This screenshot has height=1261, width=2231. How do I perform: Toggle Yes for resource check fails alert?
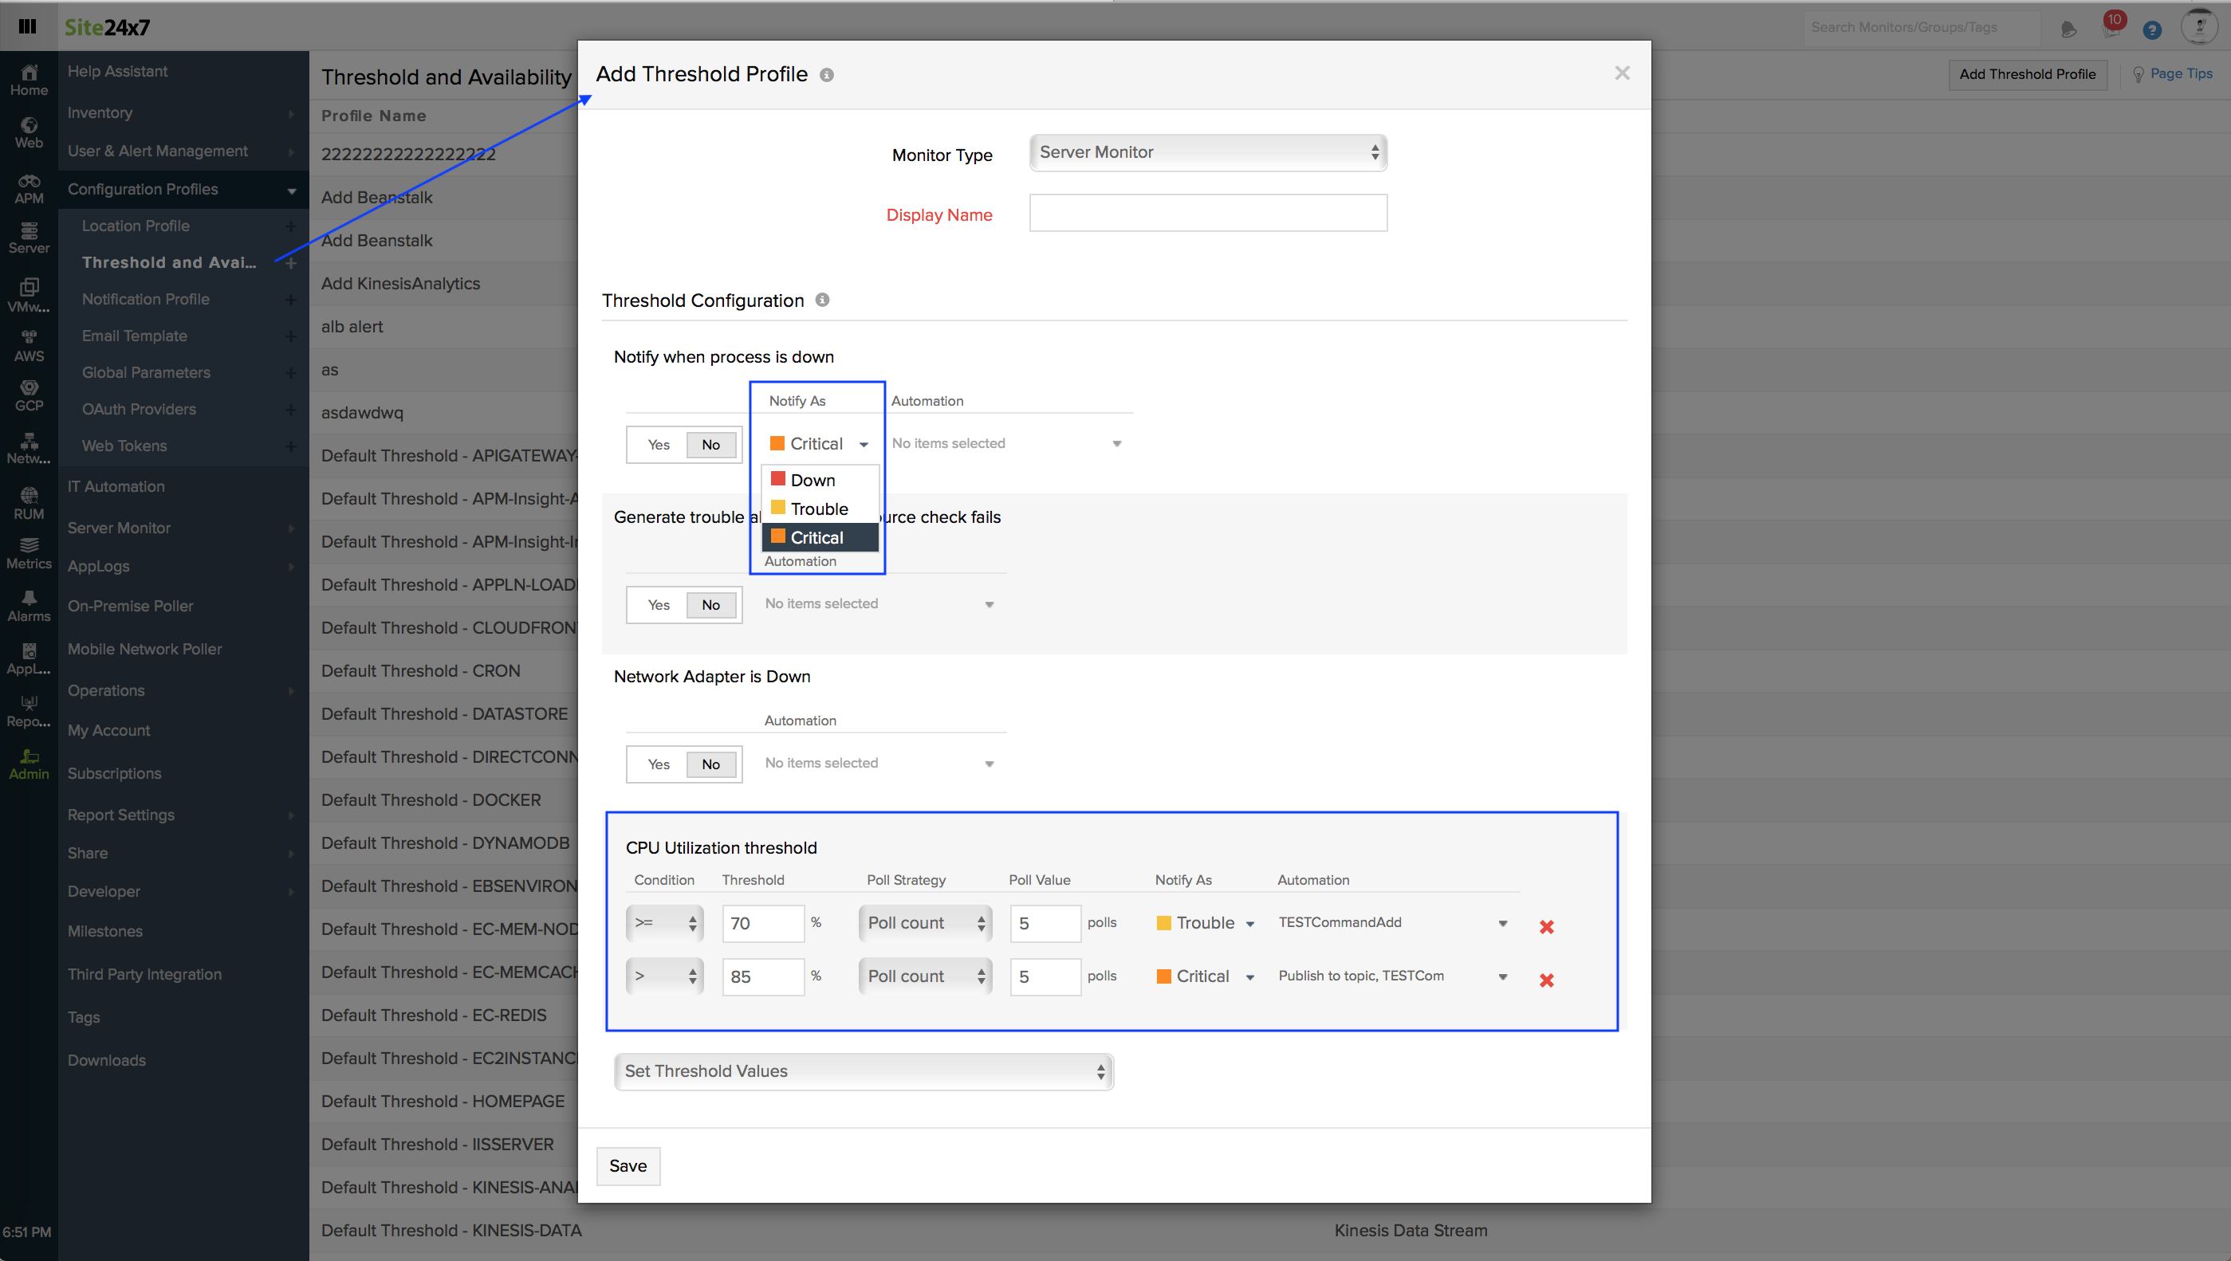tap(658, 604)
